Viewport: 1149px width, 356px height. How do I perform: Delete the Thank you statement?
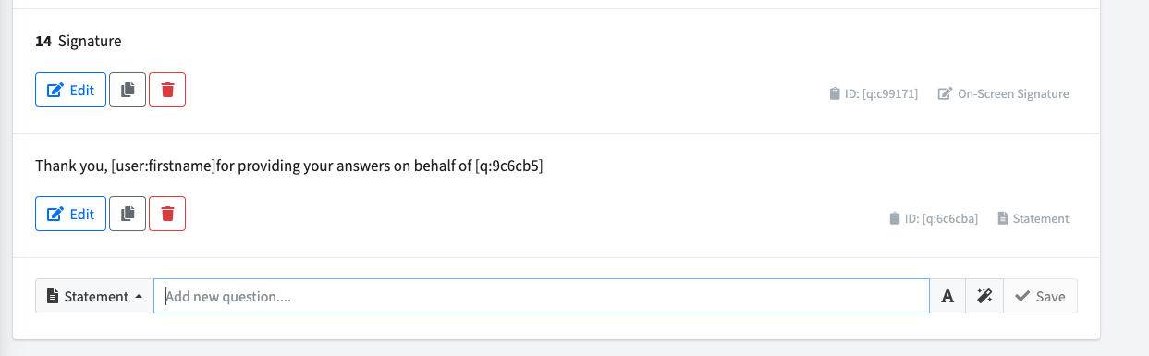(167, 214)
